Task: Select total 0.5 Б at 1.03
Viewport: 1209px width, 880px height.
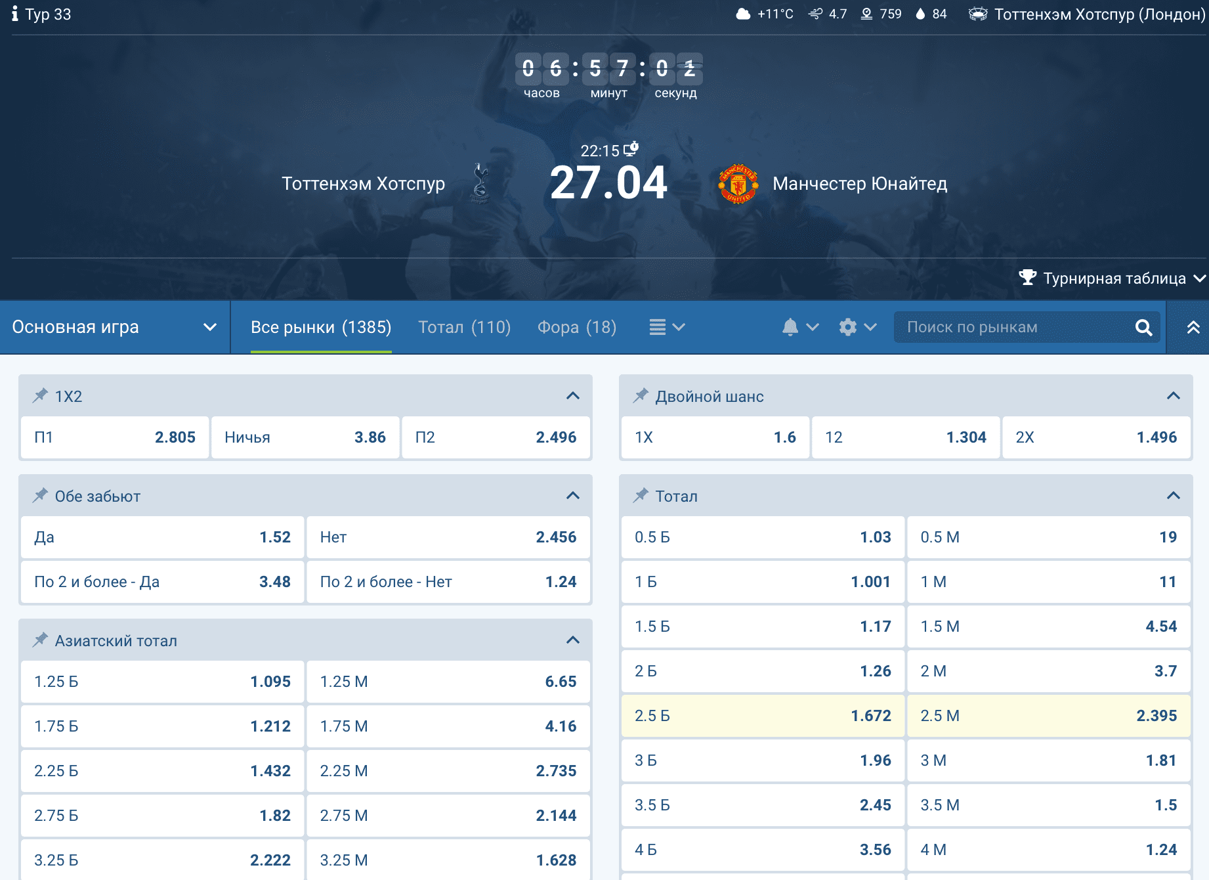Action: 763,537
